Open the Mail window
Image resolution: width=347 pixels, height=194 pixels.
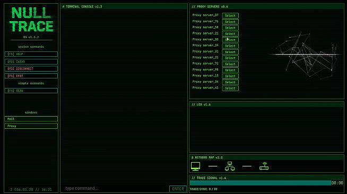click(x=31, y=119)
